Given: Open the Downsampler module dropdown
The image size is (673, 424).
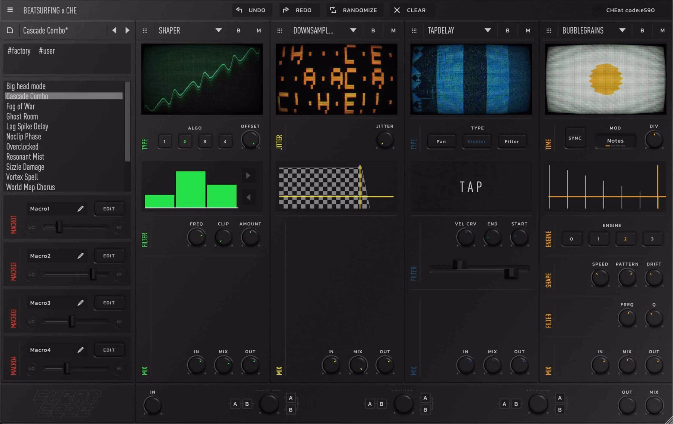Looking at the screenshot, I should pos(353,31).
